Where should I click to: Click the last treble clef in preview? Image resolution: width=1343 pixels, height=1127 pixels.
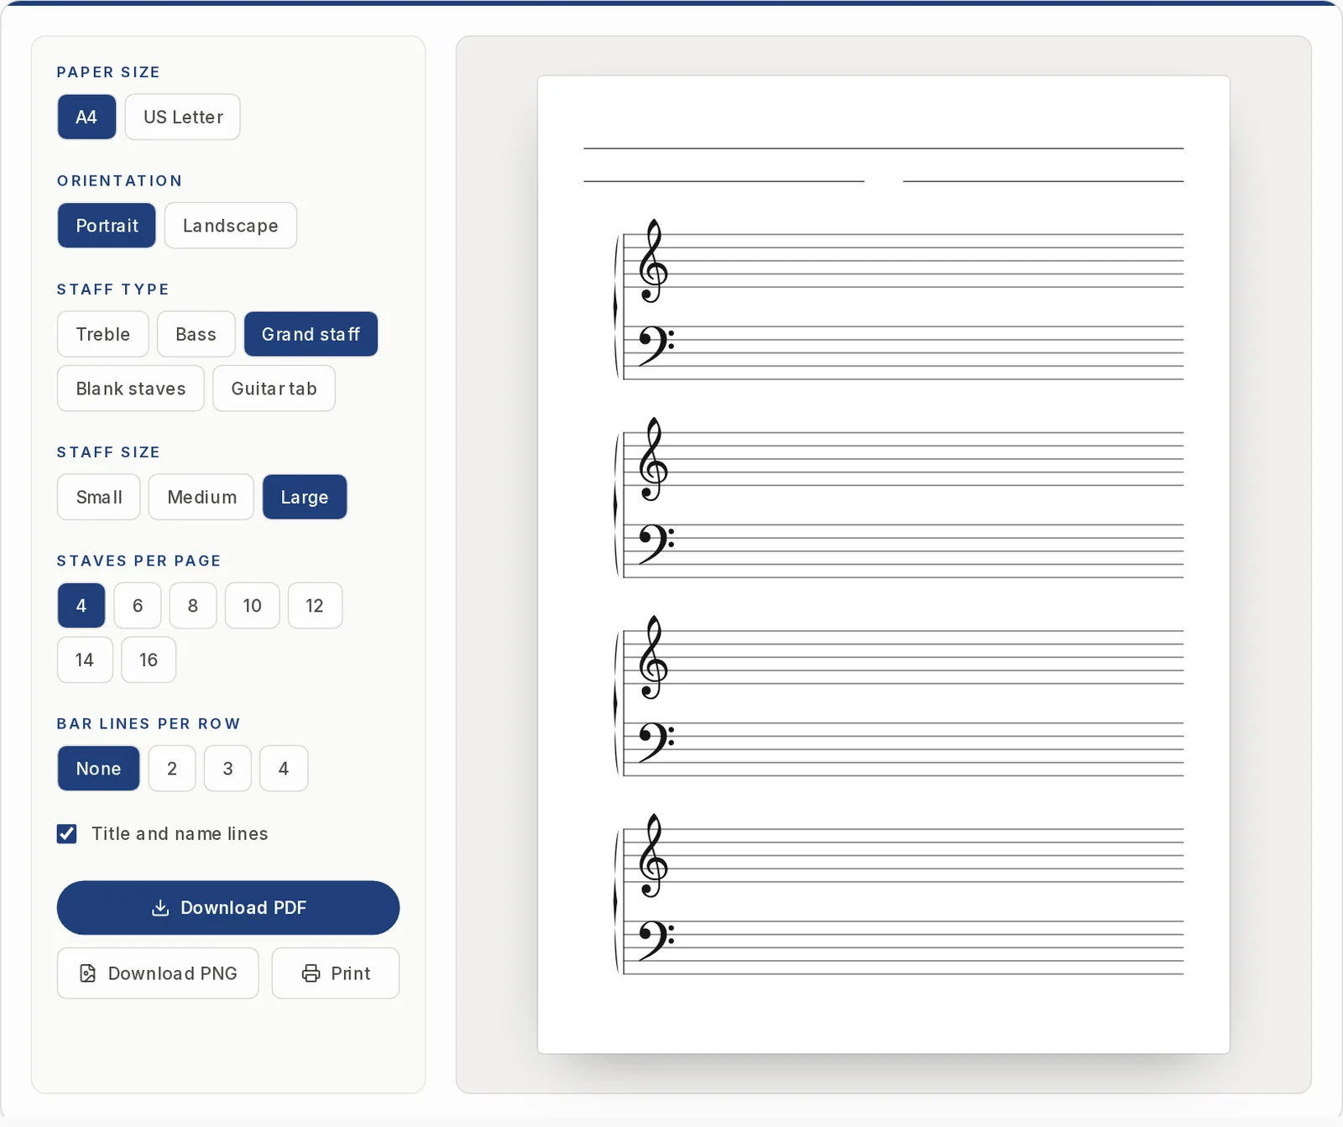(653, 856)
